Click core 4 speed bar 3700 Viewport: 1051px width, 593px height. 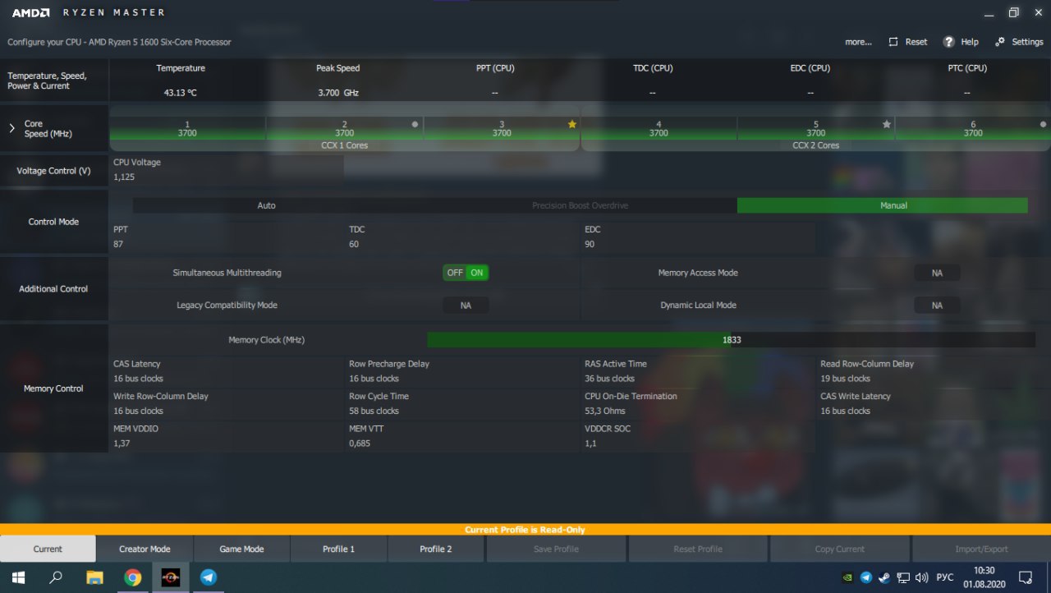pyautogui.click(x=659, y=128)
